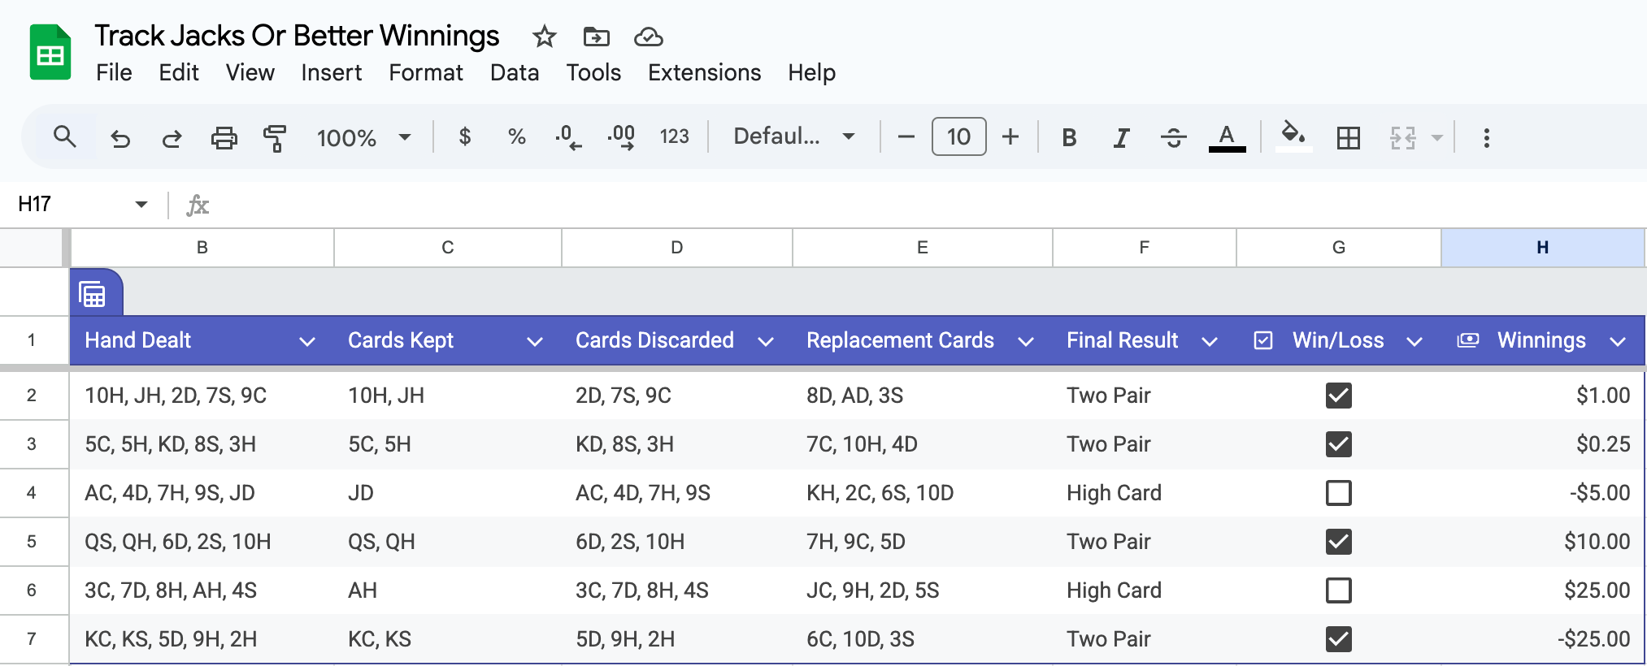Open the font family dropdown
Screen dimensions: 1647x666
coord(793,136)
